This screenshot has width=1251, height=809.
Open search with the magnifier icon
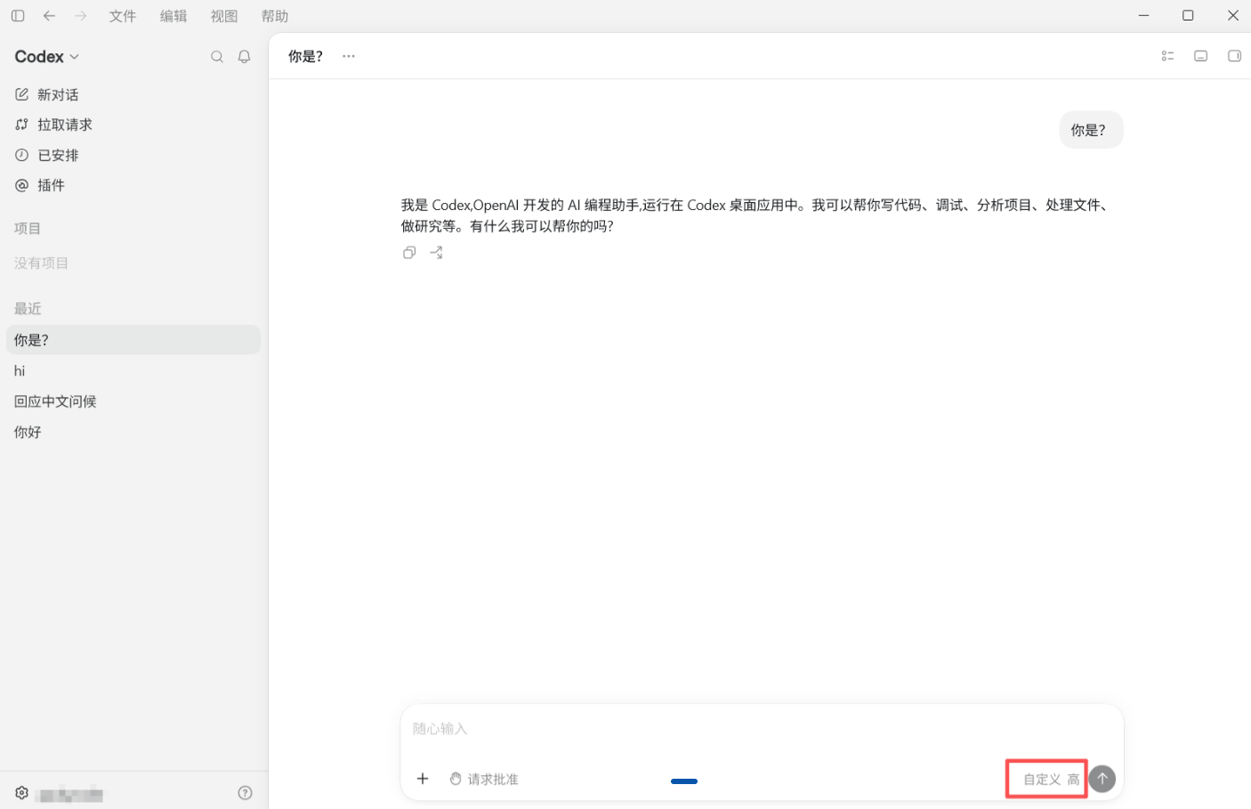click(217, 57)
